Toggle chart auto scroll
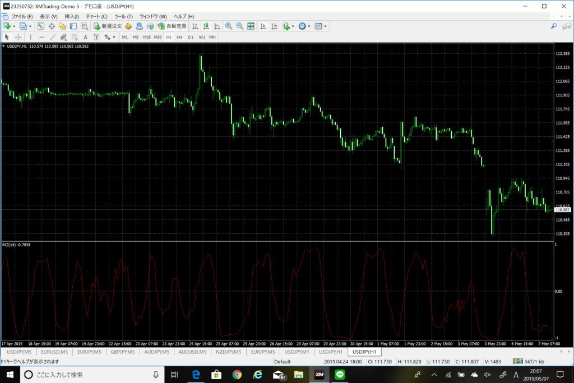The height and width of the screenshot is (383, 574). [263, 26]
